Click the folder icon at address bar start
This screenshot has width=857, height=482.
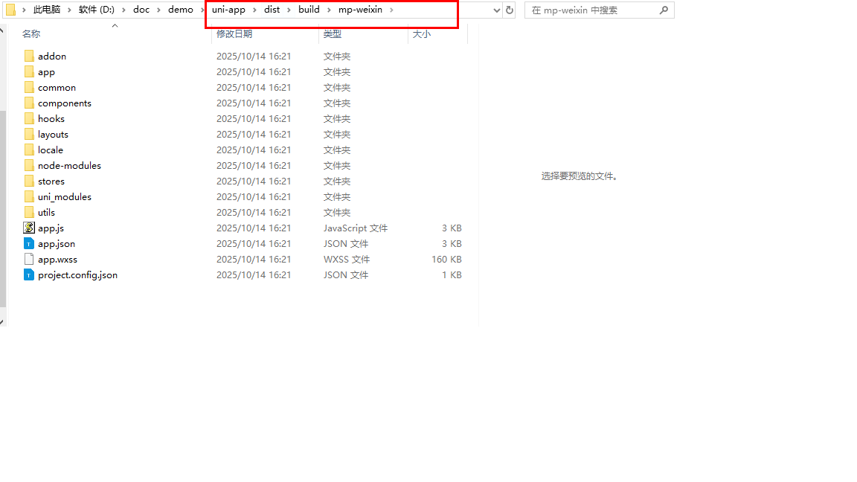[10, 10]
